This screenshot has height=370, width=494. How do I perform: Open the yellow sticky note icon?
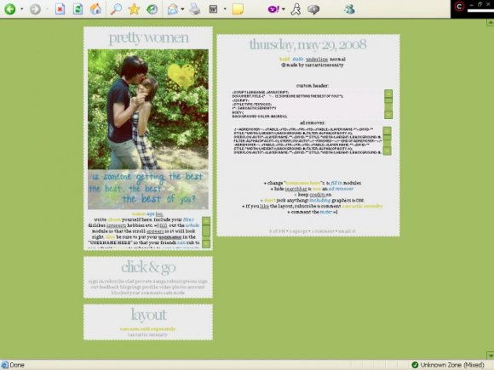(238, 9)
